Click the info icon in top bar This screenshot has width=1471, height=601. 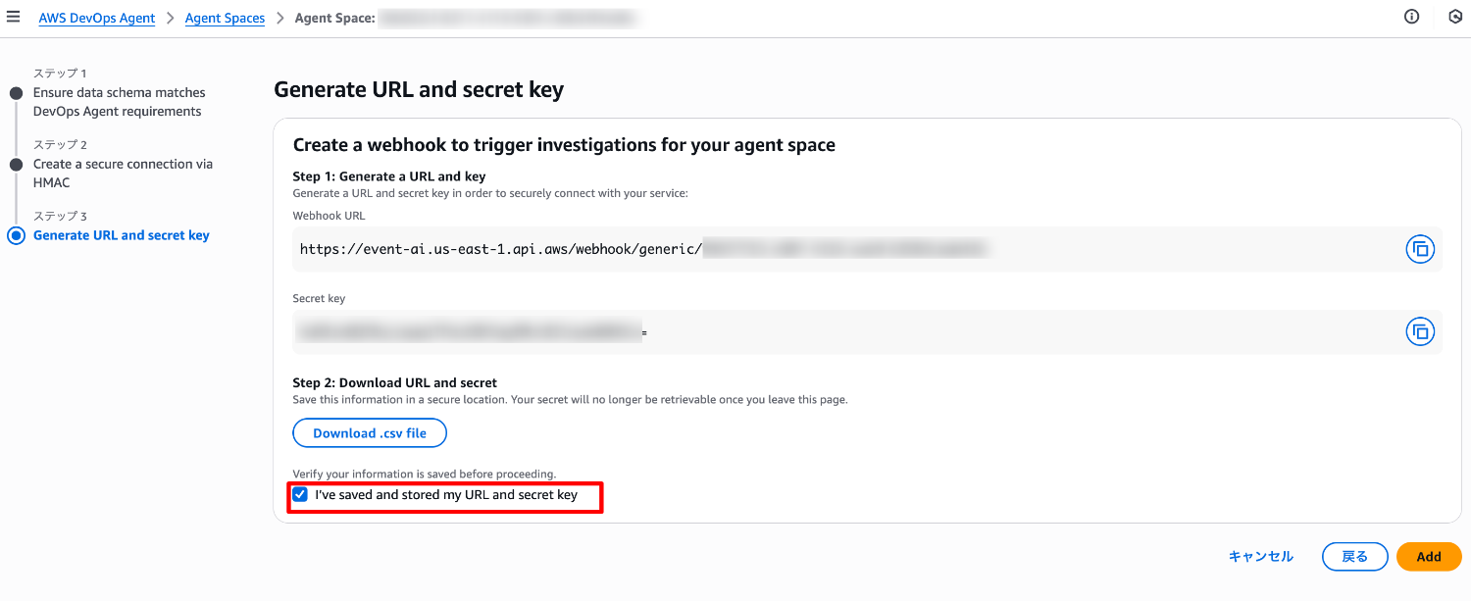pos(1411,17)
